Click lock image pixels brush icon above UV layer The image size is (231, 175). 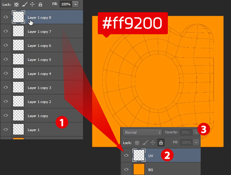pos(145,142)
